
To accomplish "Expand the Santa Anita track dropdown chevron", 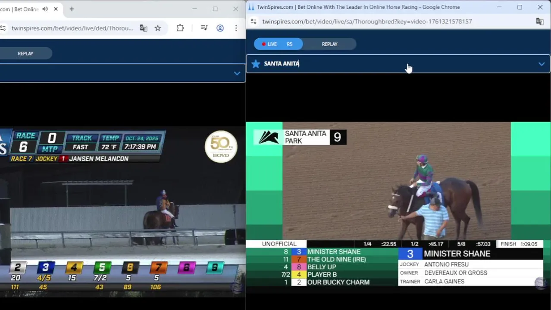I will (x=542, y=64).
